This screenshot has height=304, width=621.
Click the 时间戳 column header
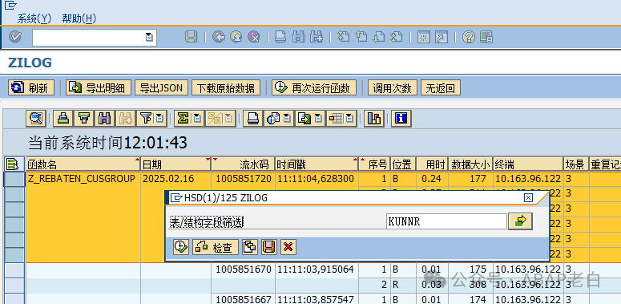[317, 164]
